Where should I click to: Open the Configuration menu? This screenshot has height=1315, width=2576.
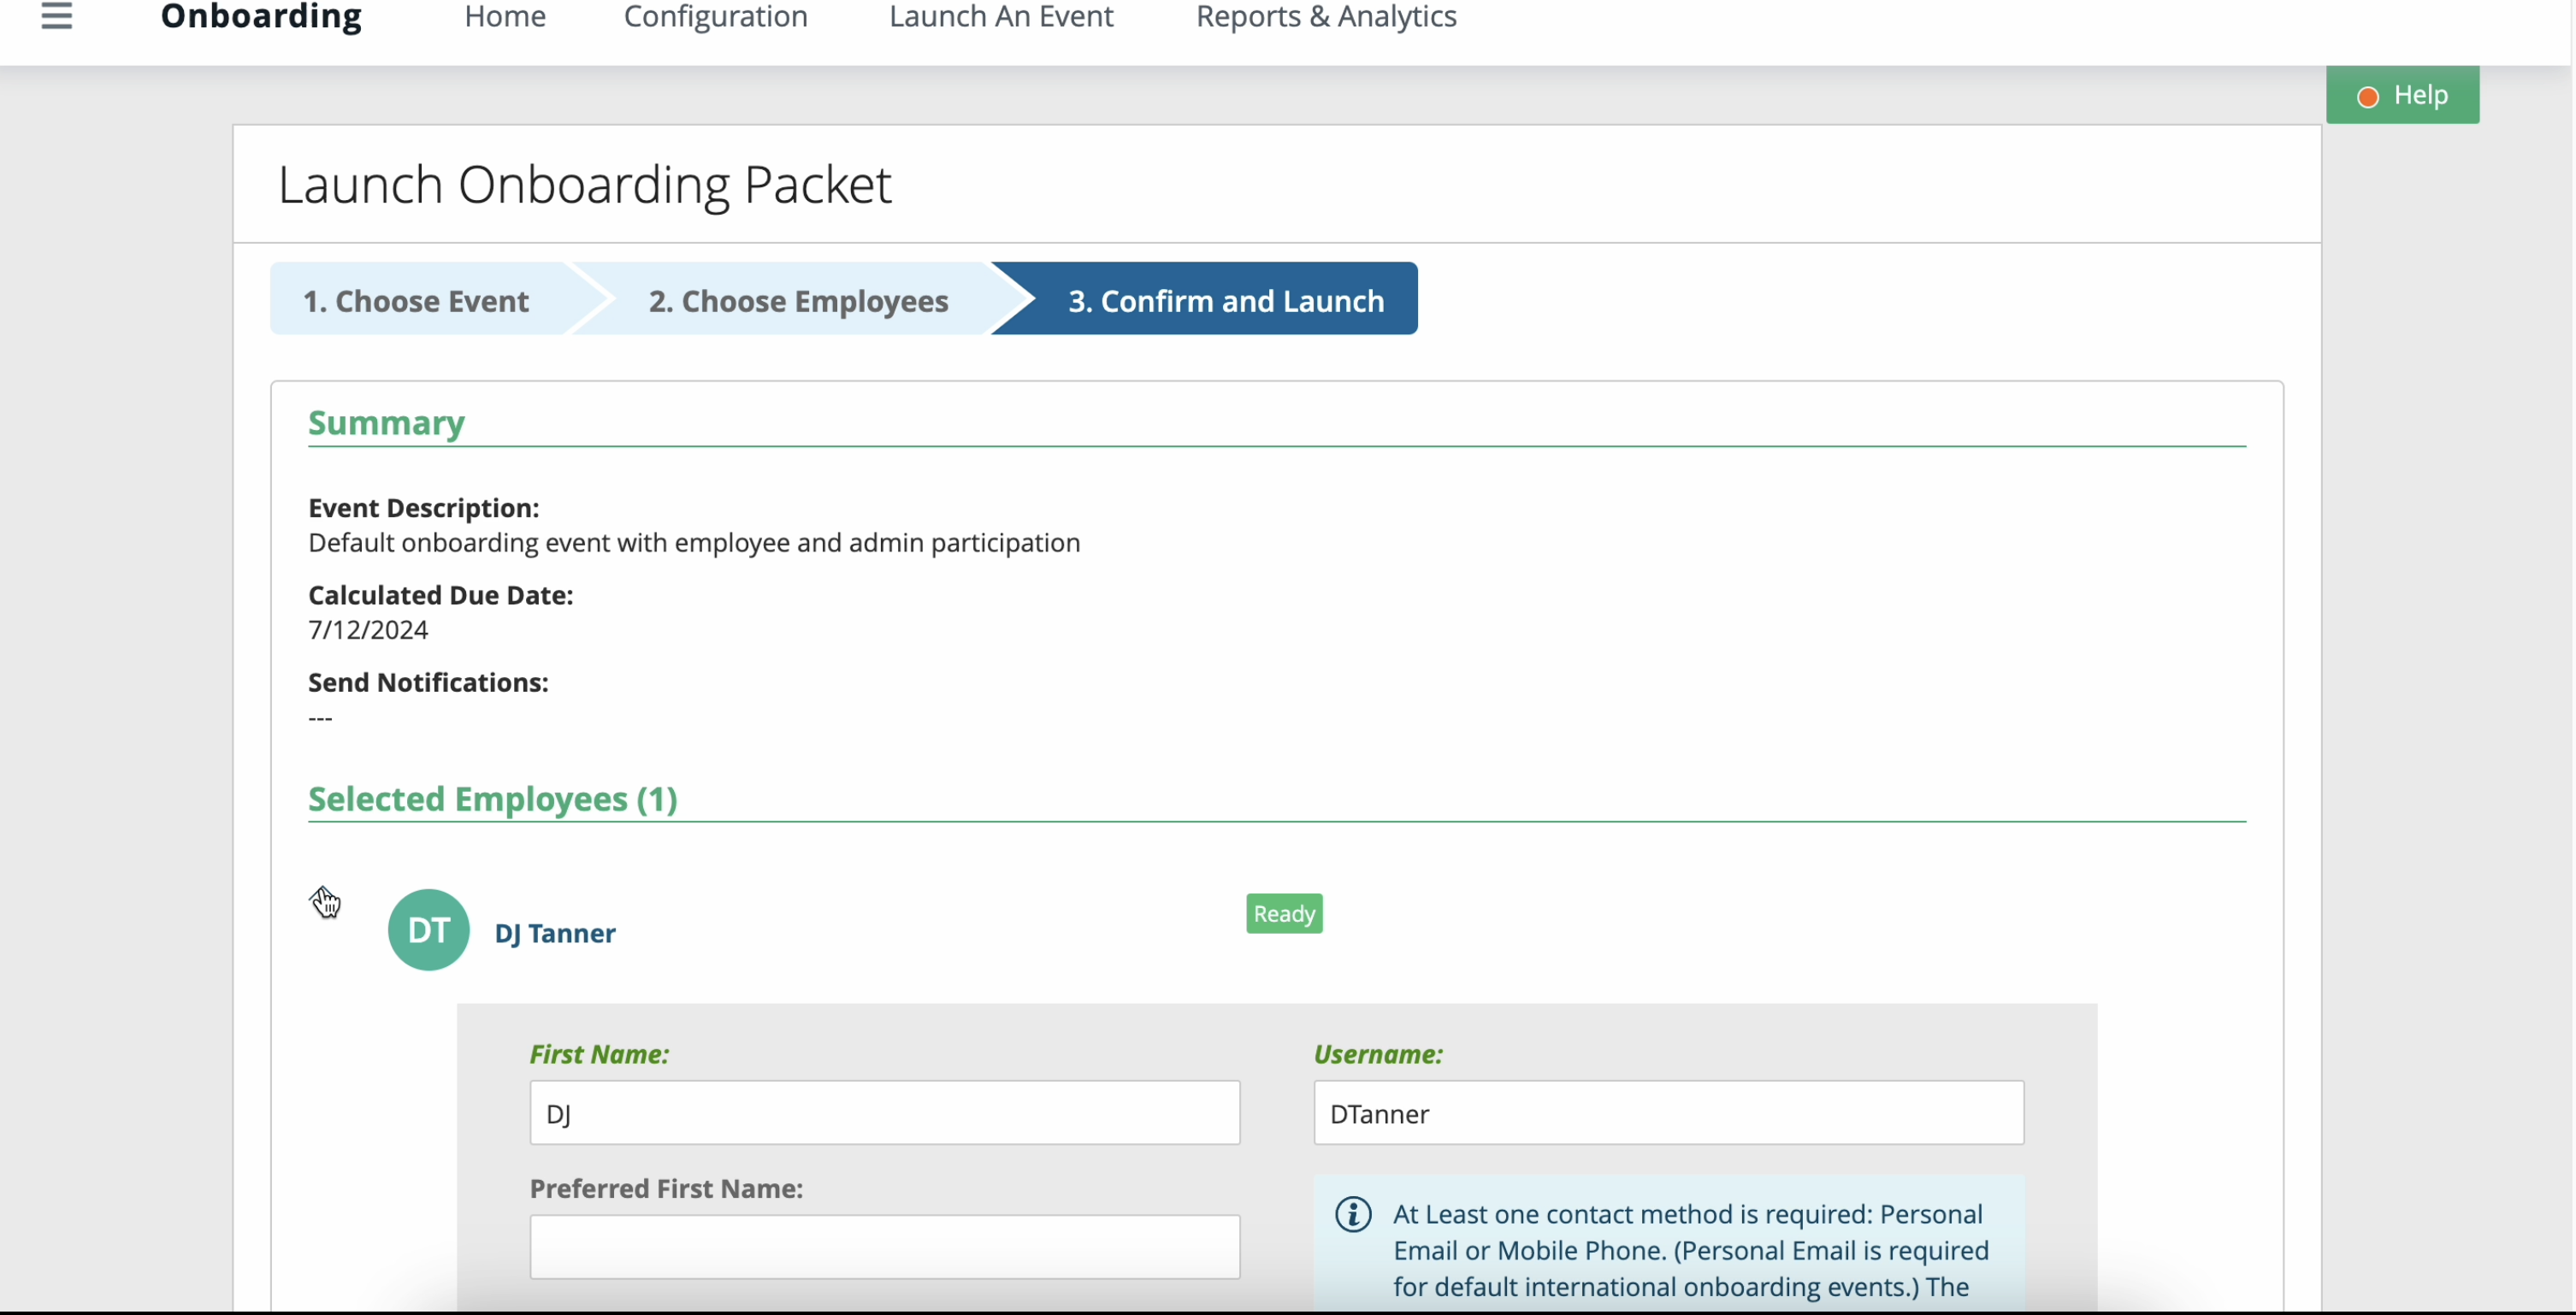[716, 16]
